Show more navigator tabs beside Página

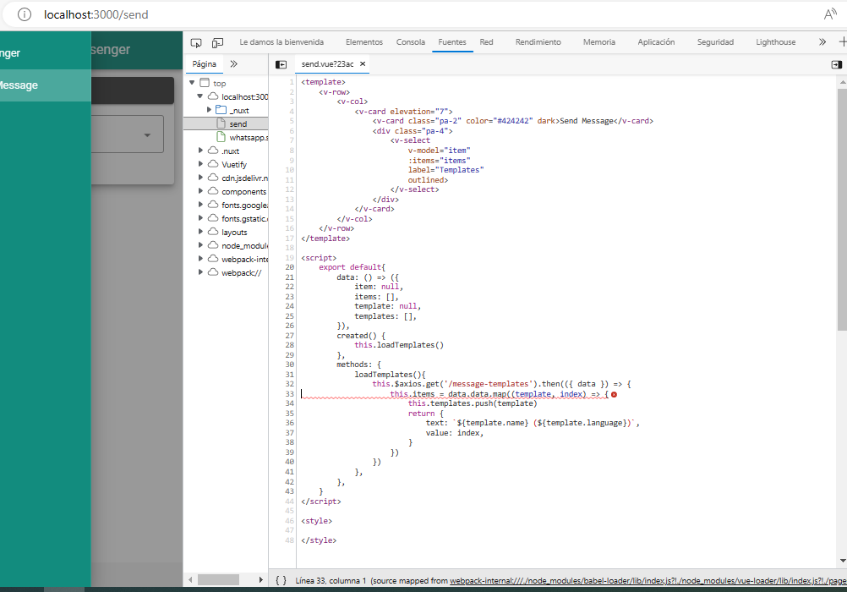point(234,64)
